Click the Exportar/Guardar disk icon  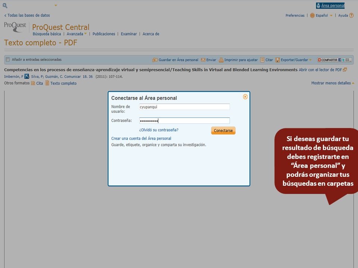tap(277, 60)
